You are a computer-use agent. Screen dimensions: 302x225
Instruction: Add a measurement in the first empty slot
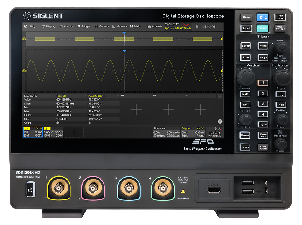(x=136, y=109)
